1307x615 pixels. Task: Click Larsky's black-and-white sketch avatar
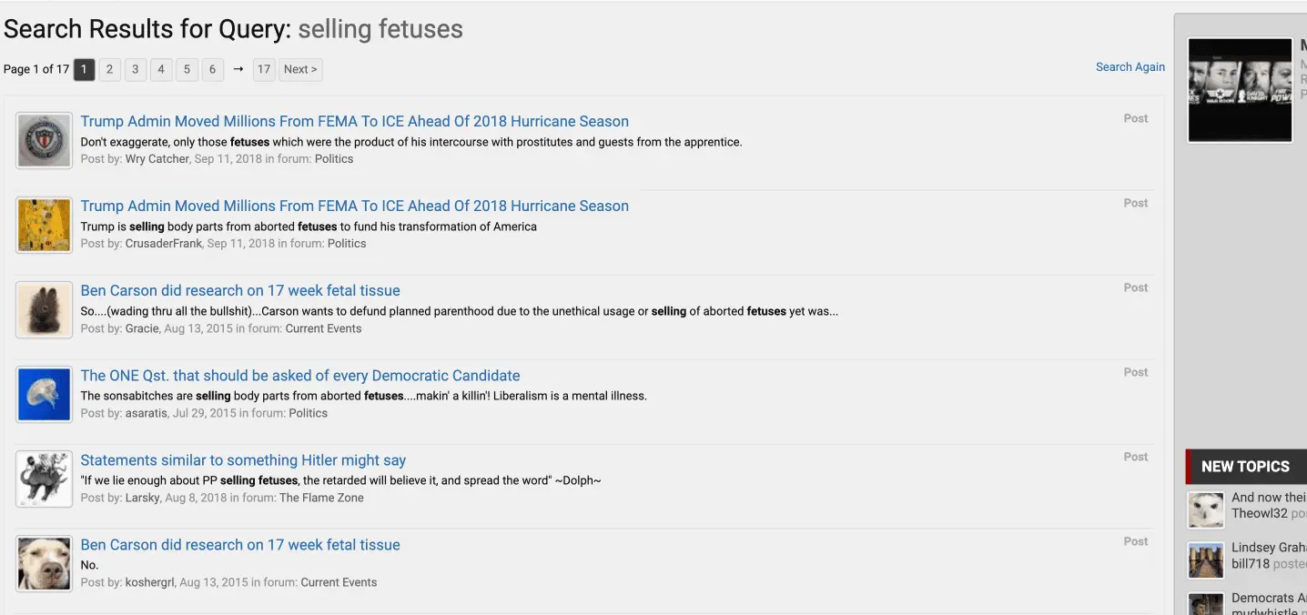click(x=44, y=479)
